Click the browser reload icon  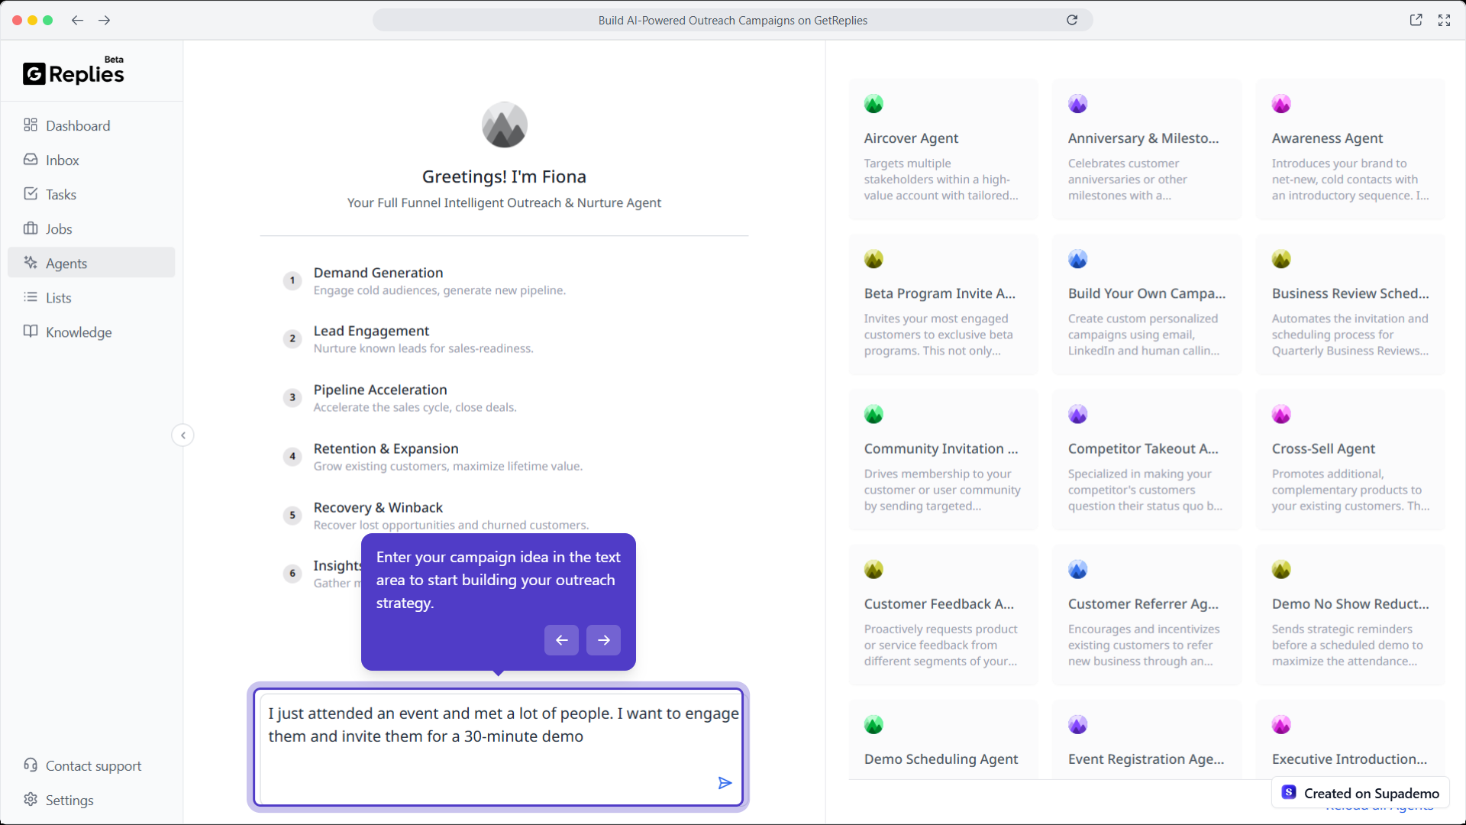pos(1072,20)
